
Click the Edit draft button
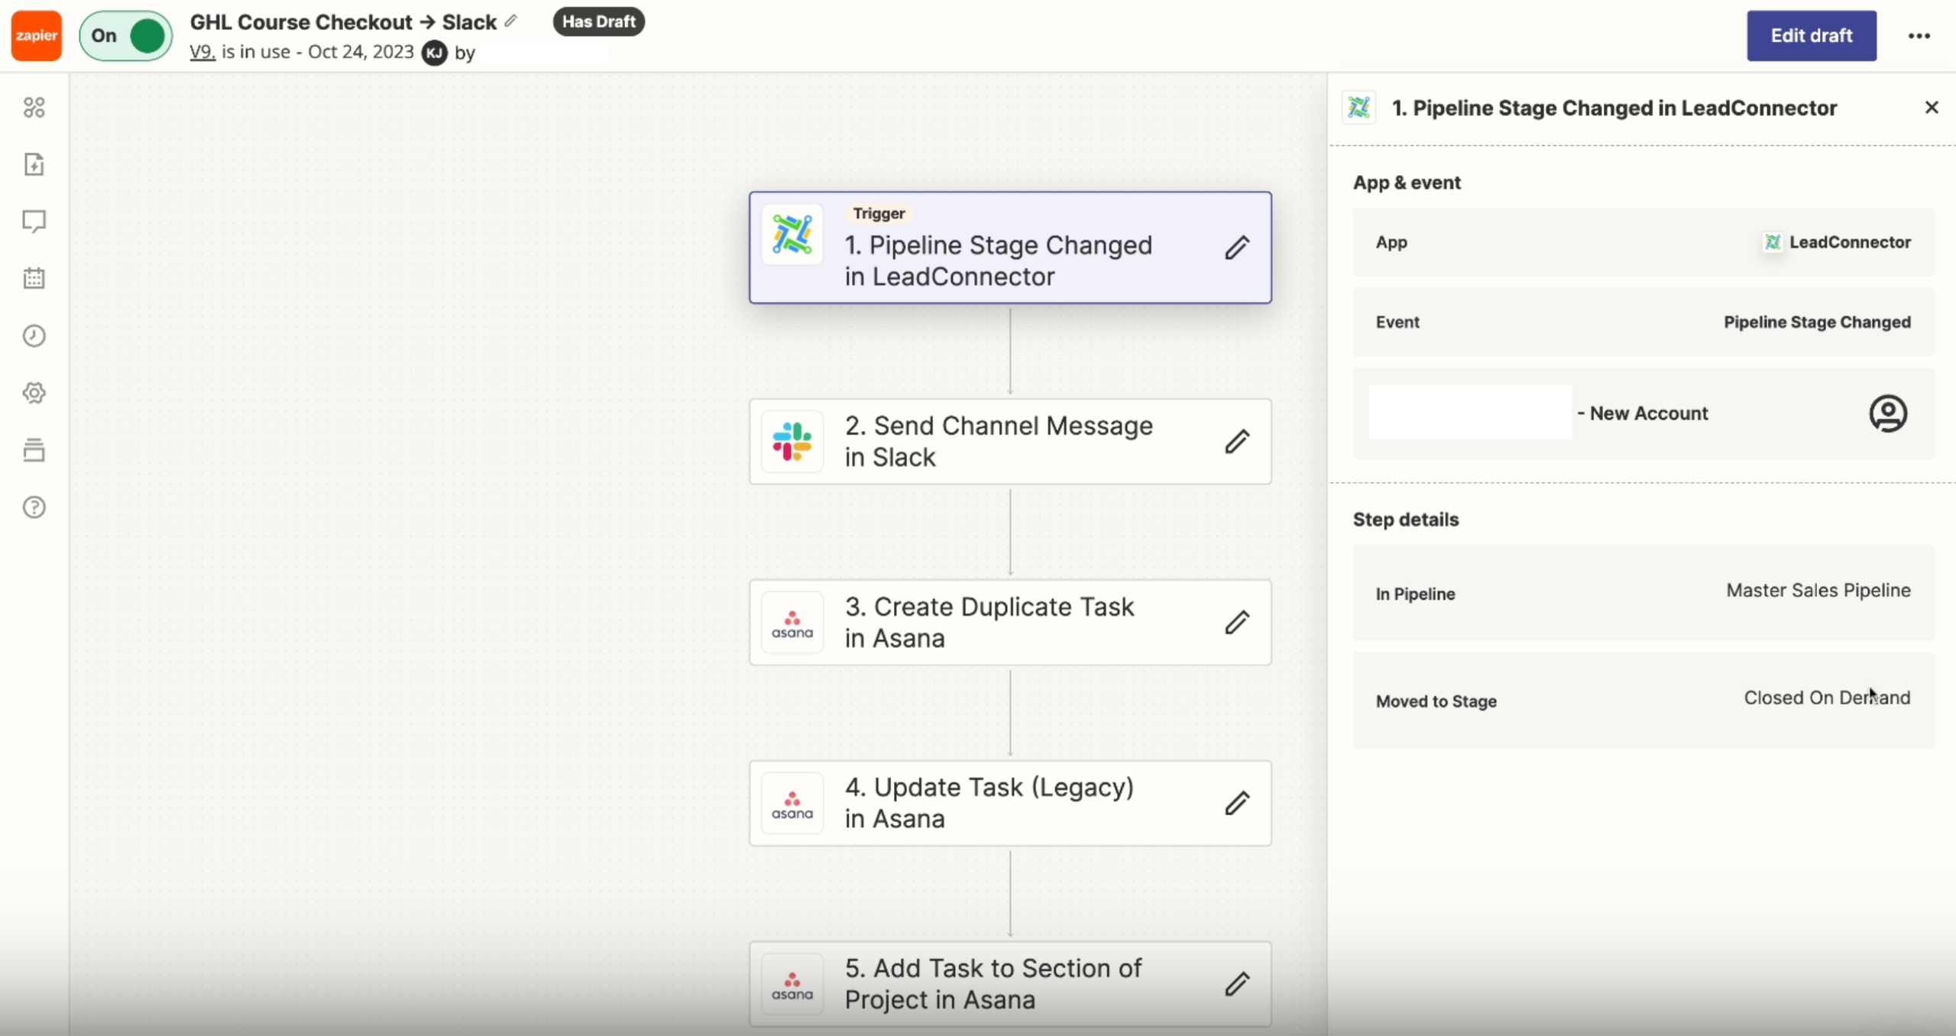(x=1811, y=35)
